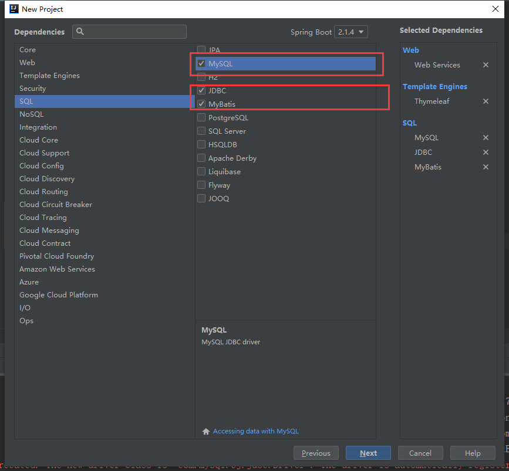Check the Flyway dependency

201,185
